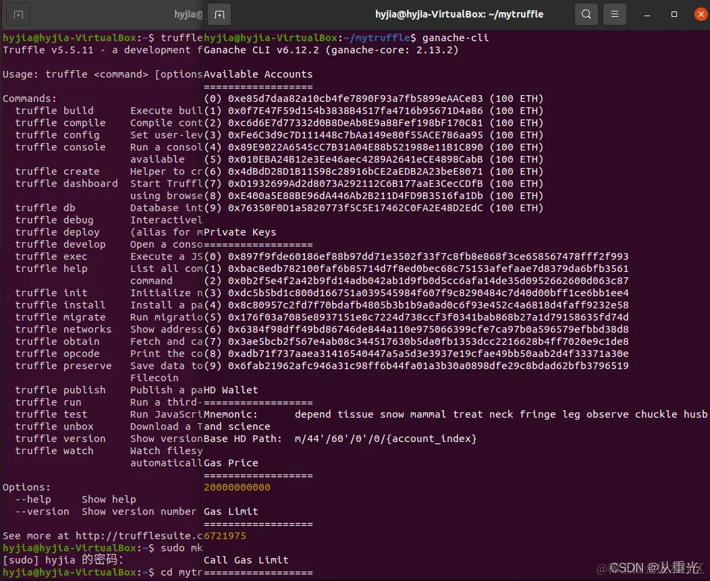Screen dimensions: 710x581
Task: Click 'truffle unbox' in background terminal
Action: [55, 426]
